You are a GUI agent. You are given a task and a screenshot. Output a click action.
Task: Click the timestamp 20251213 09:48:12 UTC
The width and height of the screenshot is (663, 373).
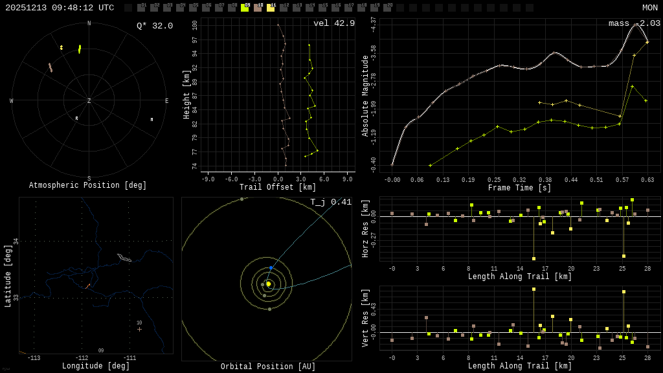point(60,8)
